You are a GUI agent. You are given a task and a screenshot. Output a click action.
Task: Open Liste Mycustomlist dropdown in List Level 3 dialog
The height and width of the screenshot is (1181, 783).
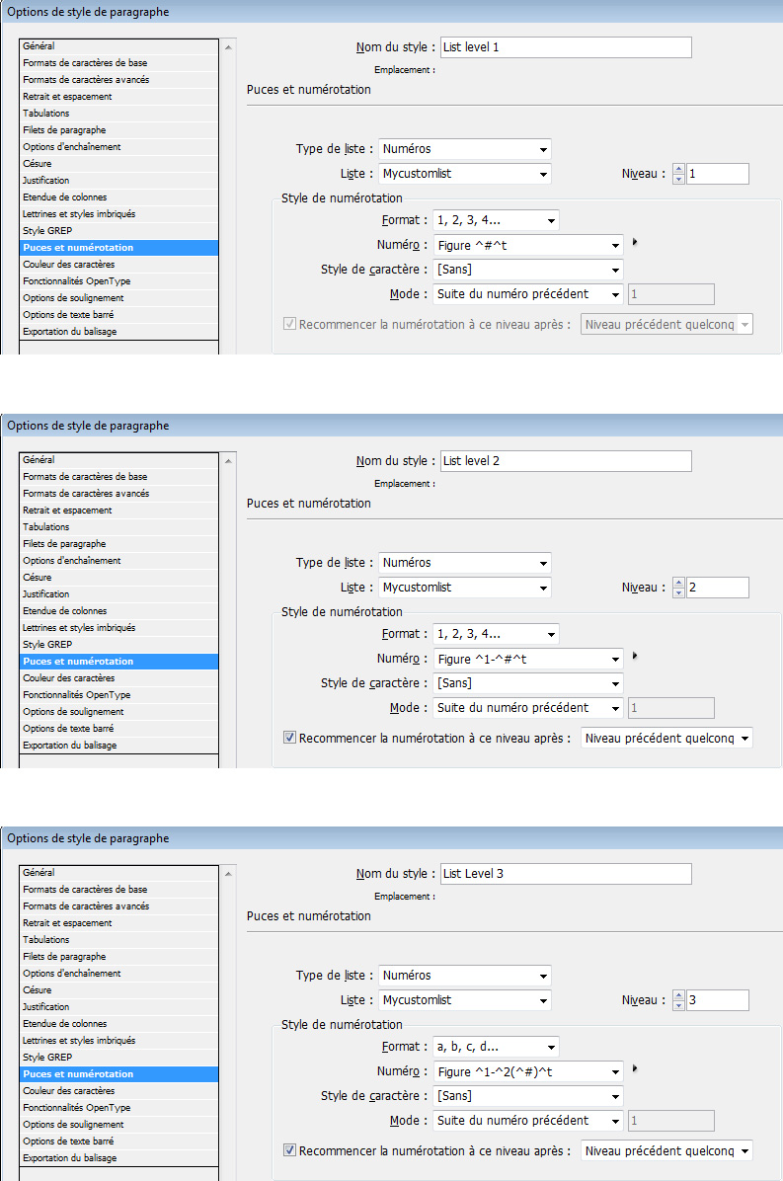464,1000
